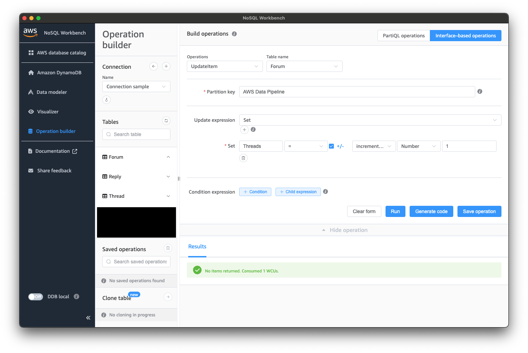Click the panel resize handle dots
The width and height of the screenshot is (528, 353).
coord(179,179)
